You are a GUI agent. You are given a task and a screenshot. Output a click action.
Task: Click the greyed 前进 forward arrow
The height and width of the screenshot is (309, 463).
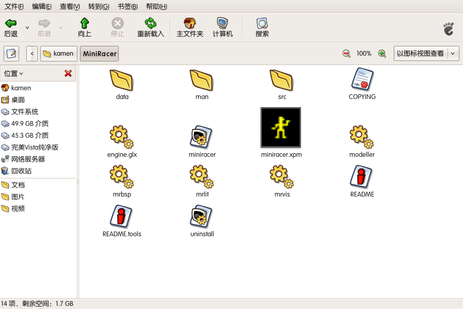click(x=44, y=27)
